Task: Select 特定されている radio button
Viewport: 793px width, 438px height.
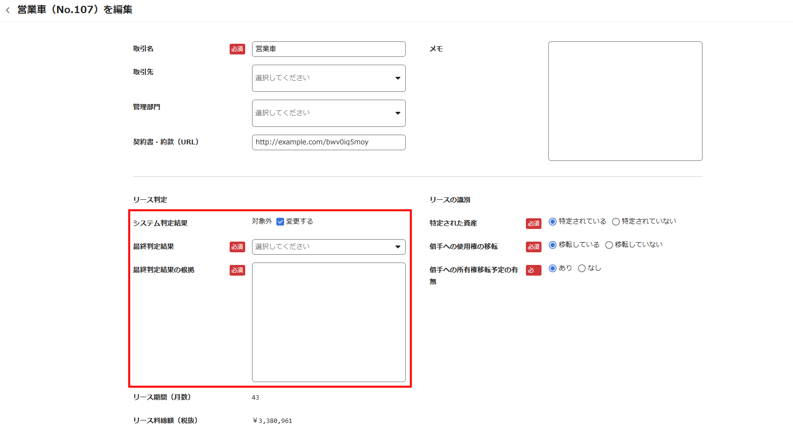Action: (x=553, y=222)
